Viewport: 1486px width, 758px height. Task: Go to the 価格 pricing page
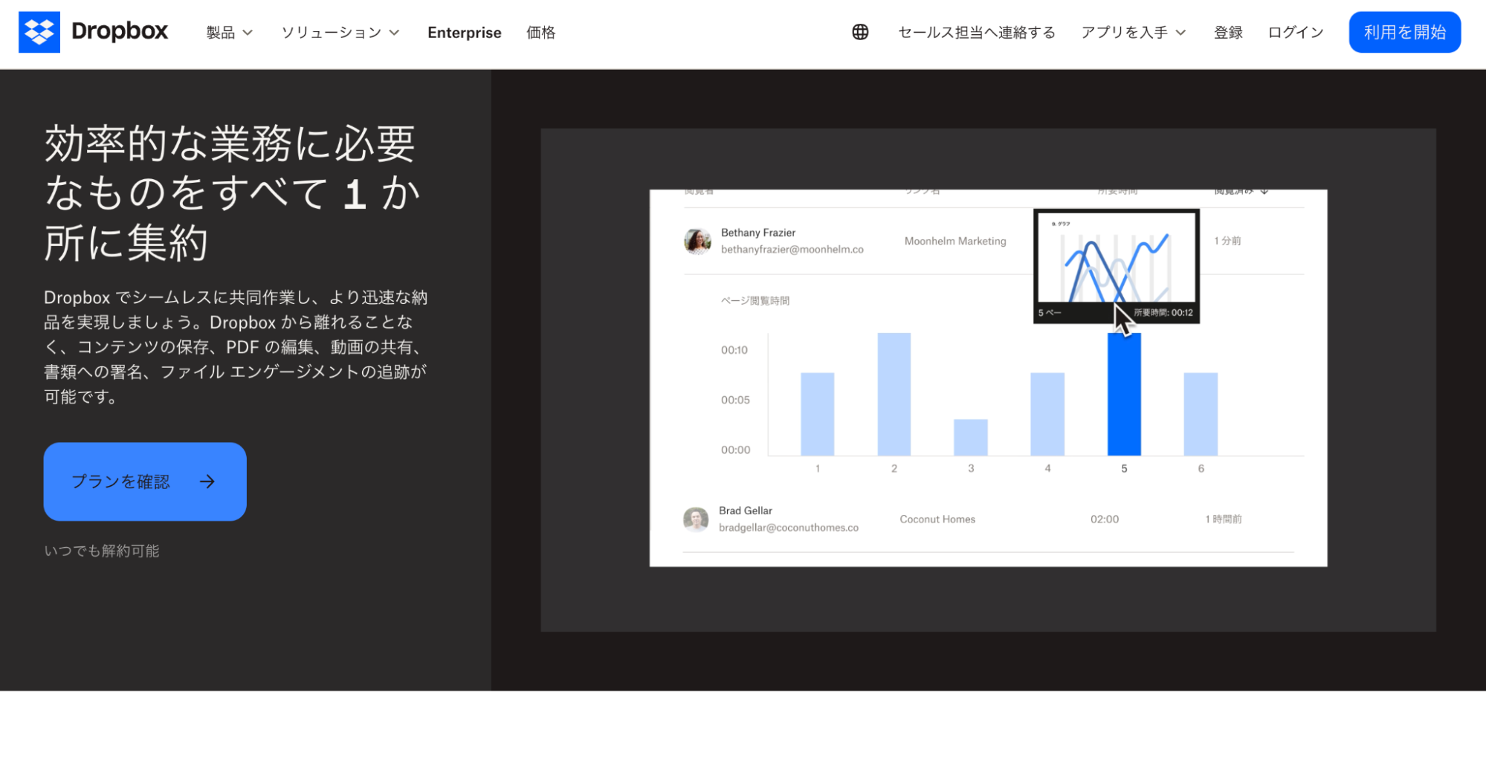(540, 33)
